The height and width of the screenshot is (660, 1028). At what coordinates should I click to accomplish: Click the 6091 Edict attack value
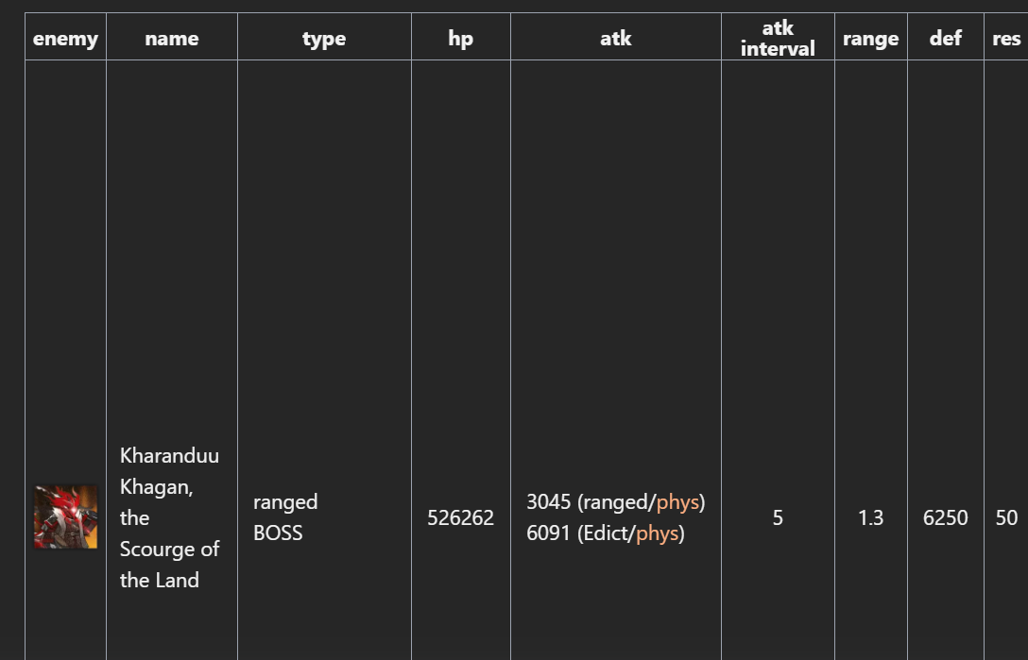point(549,533)
